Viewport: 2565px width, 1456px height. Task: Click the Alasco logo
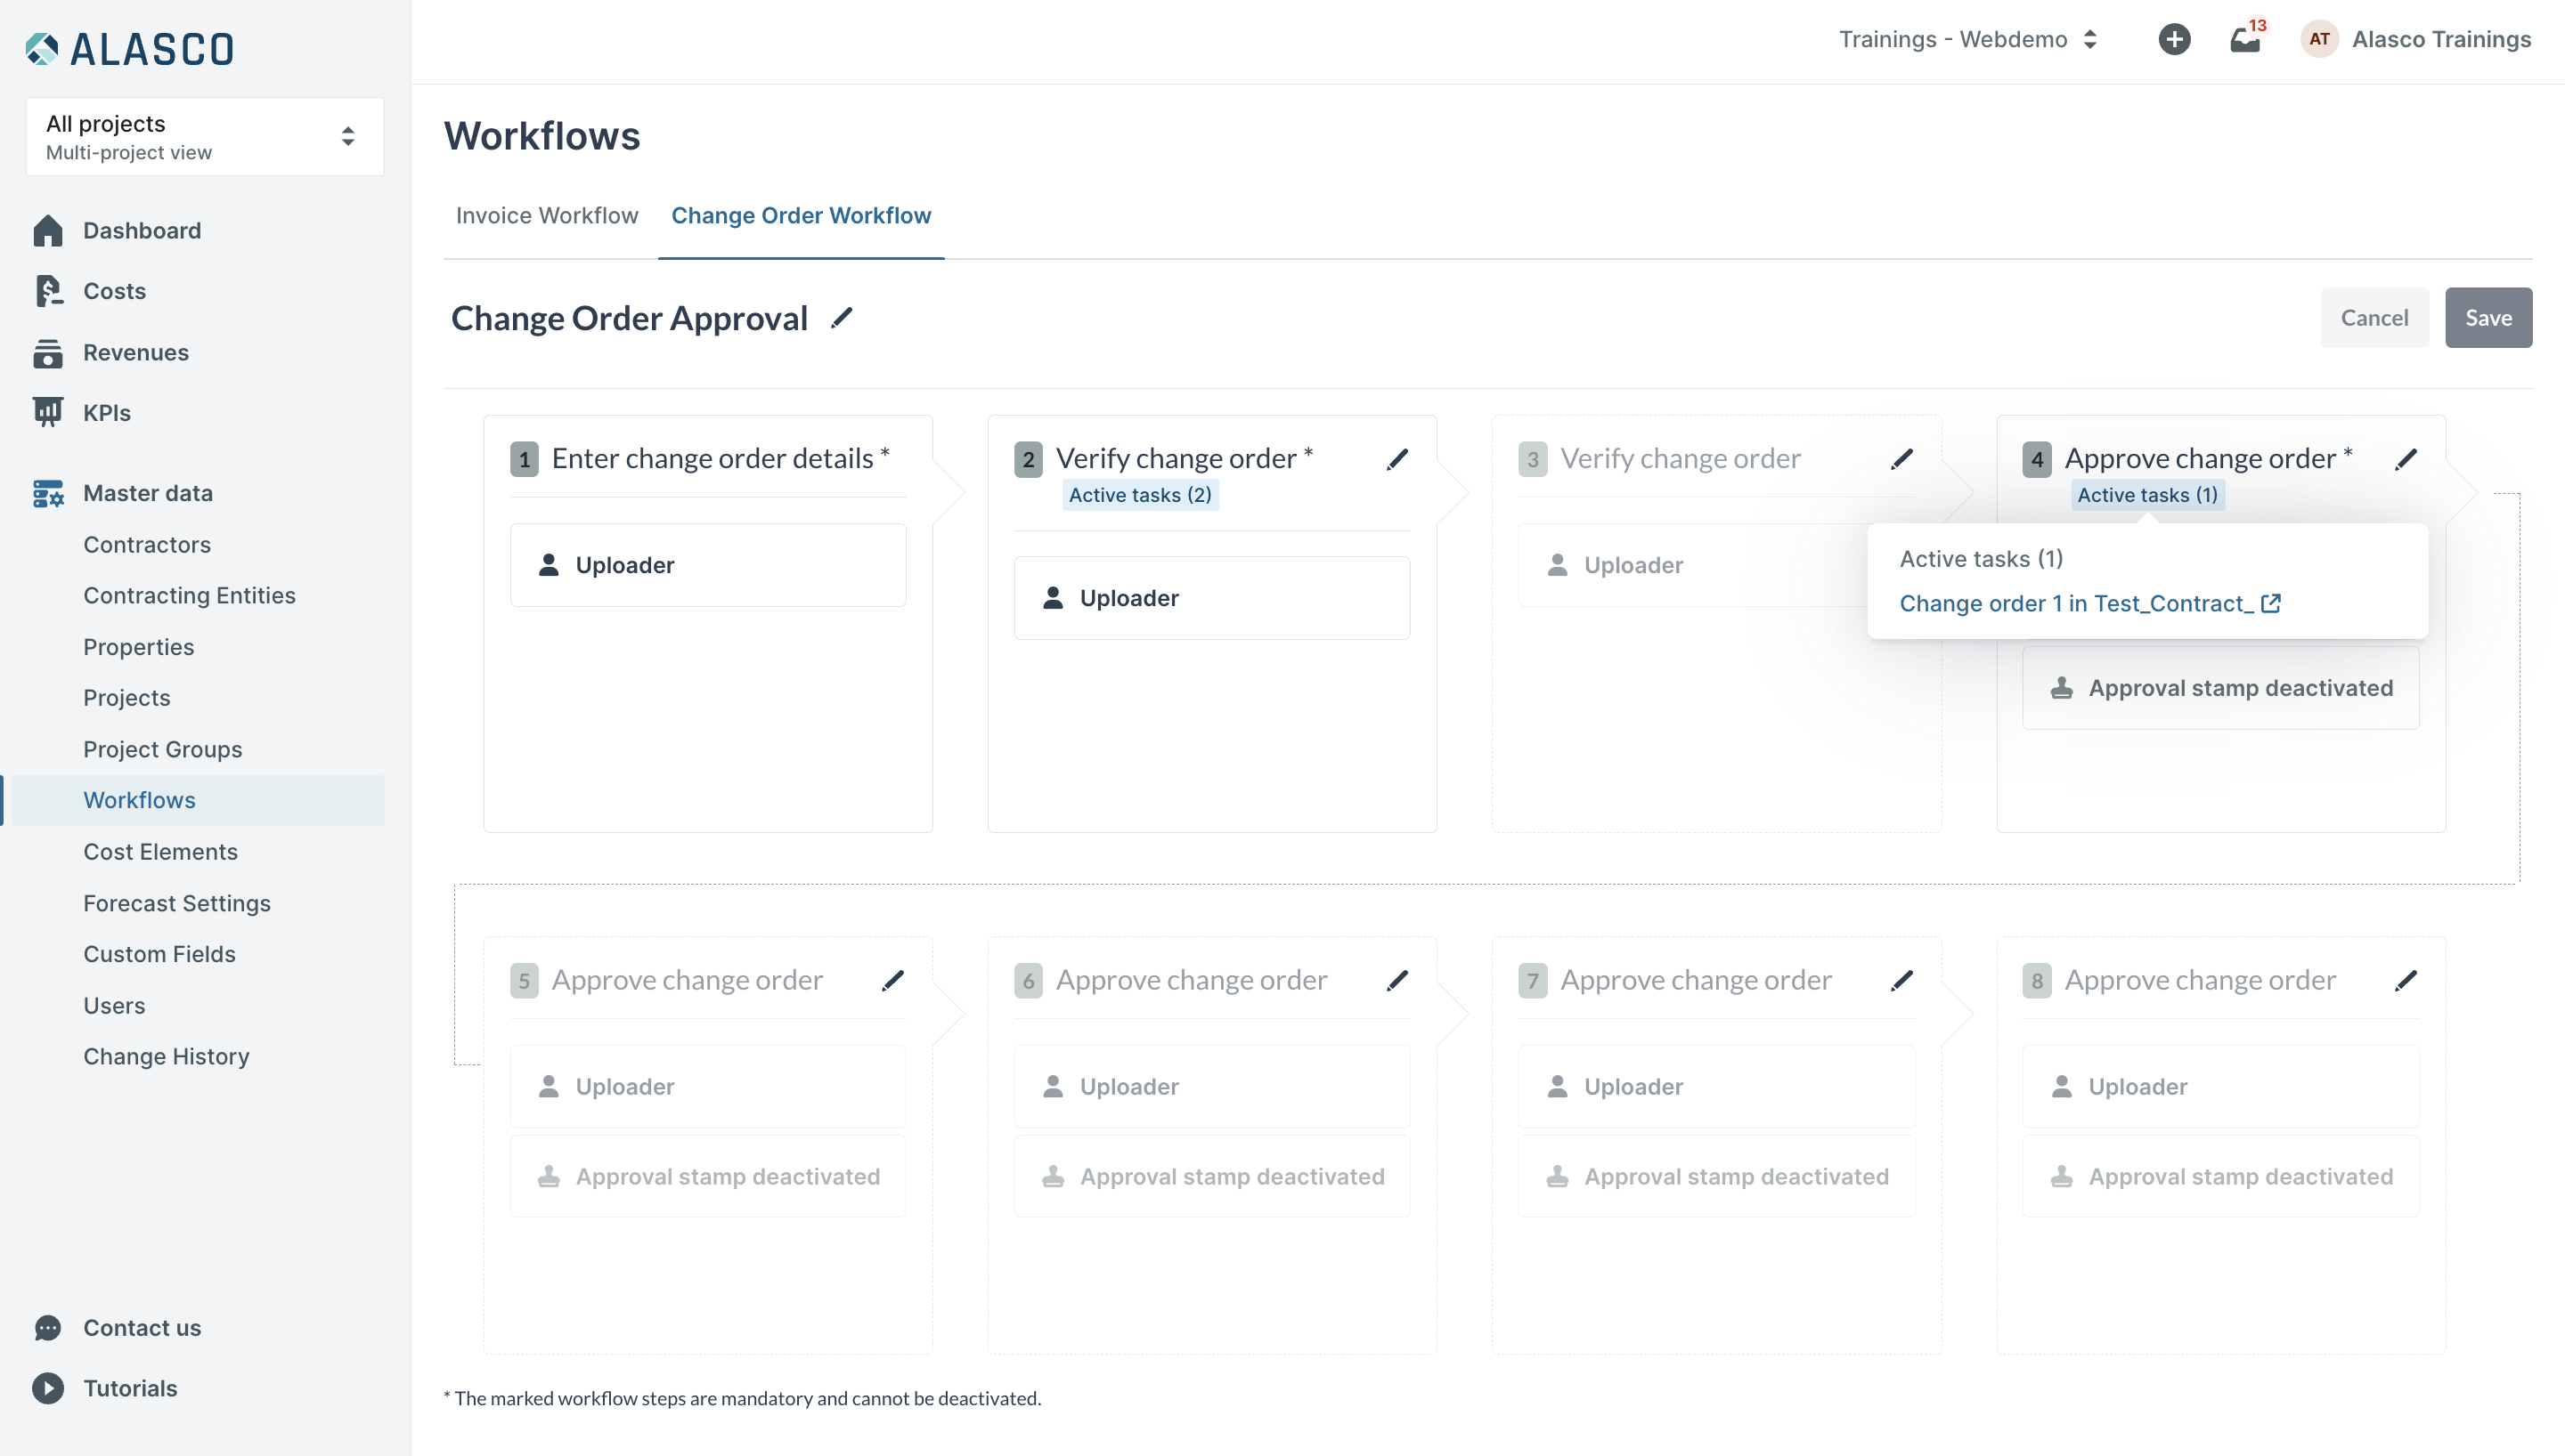point(130,48)
